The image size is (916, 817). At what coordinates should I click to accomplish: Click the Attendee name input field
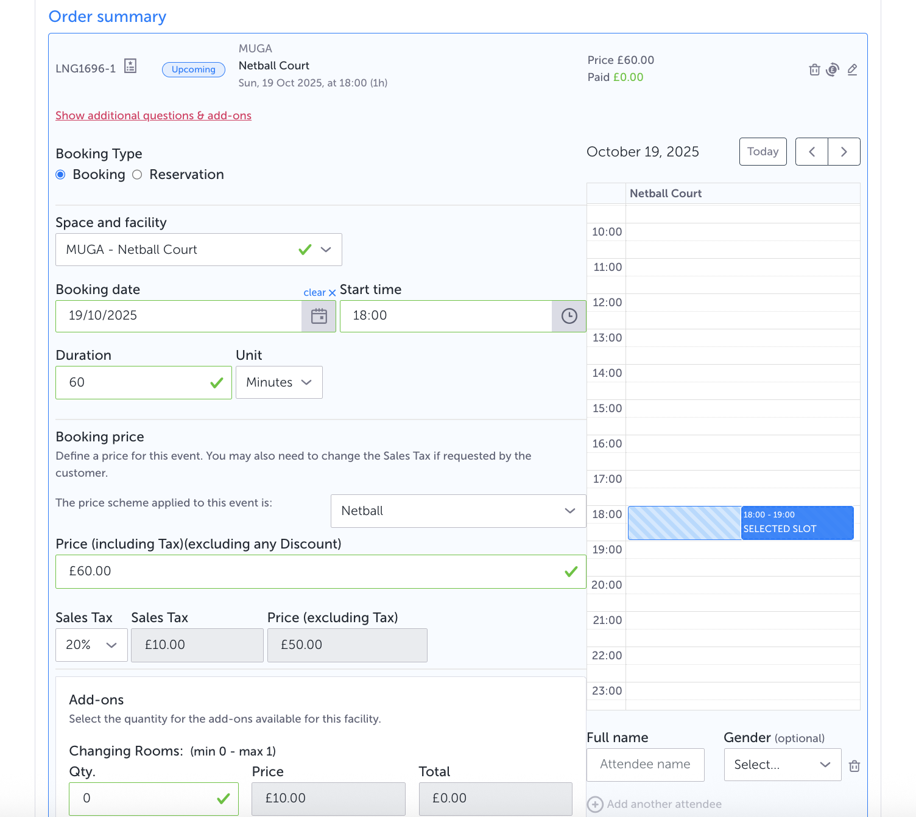click(x=645, y=765)
